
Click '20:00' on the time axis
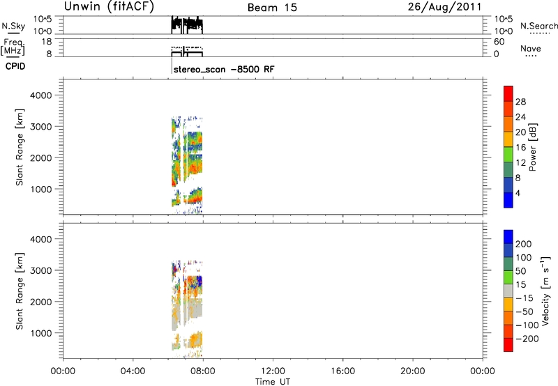413,371
